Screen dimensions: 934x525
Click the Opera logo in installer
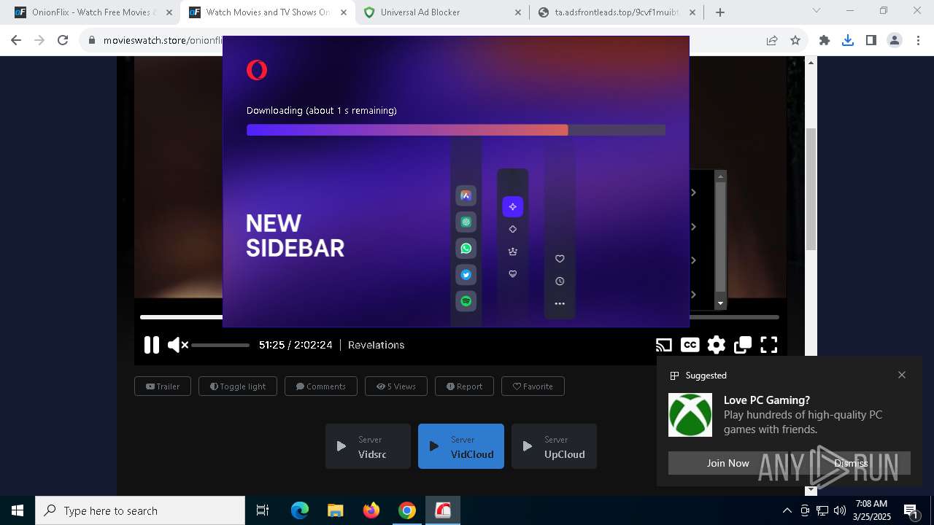257,70
